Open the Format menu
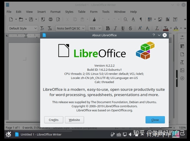Image resolution: width=190 pixels, height=141 pixels. click(x=55, y=12)
